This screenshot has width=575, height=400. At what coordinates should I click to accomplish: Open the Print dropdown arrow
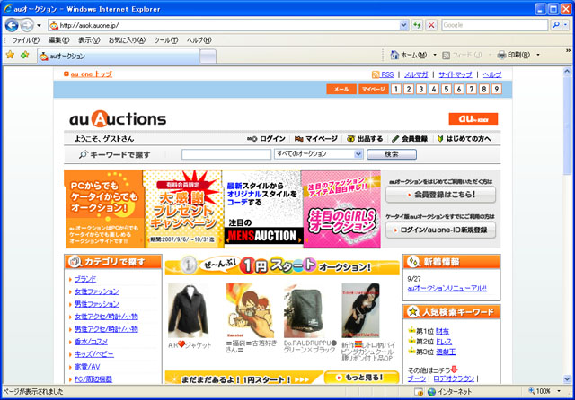point(538,55)
